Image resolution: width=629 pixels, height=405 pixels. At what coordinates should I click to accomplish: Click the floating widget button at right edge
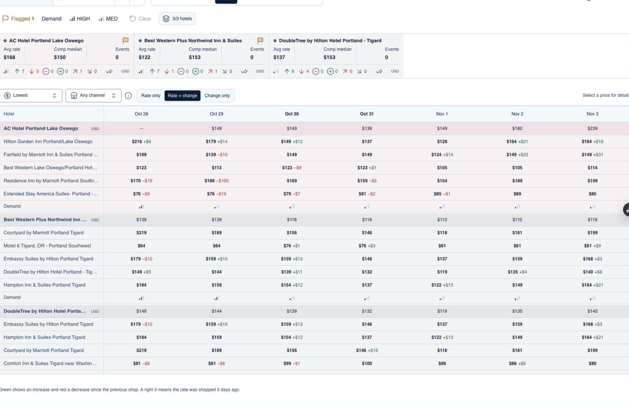pyautogui.click(x=626, y=210)
